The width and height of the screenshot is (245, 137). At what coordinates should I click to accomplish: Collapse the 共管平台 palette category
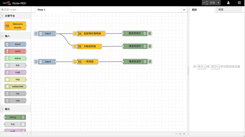[15, 16]
